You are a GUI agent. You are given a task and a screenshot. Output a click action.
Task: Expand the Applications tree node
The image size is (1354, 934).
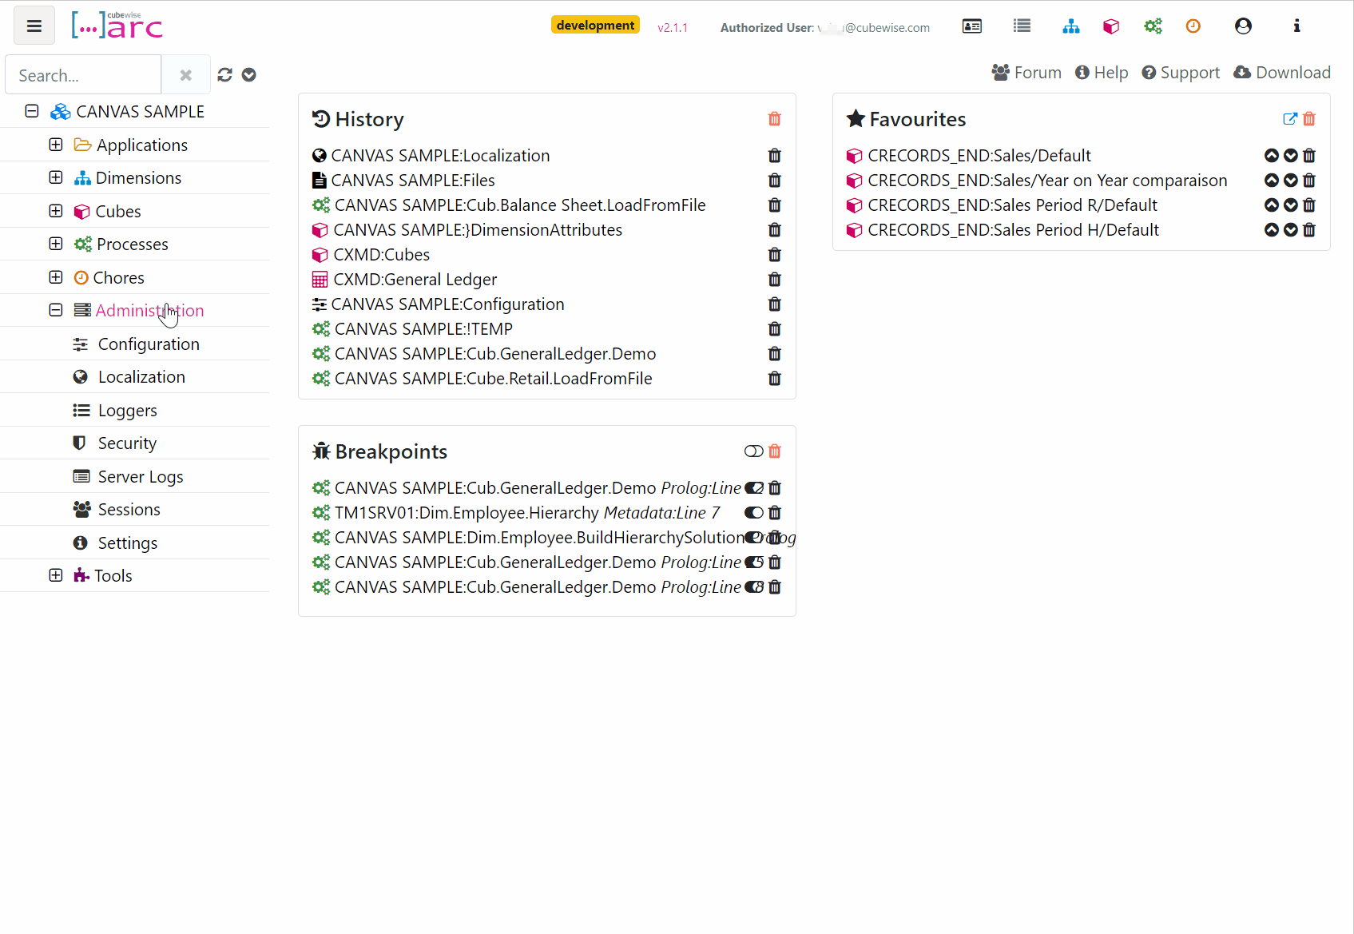(55, 144)
